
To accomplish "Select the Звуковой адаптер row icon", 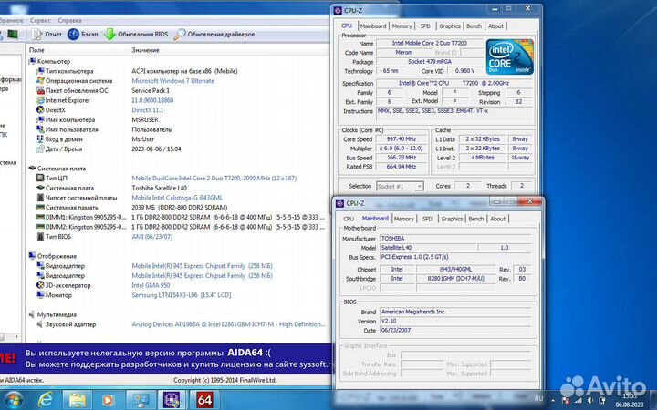I will pos(40,324).
